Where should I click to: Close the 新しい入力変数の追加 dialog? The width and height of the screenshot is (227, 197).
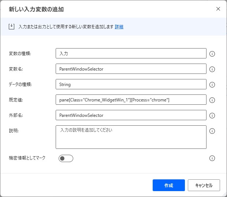pyautogui.click(x=218, y=9)
